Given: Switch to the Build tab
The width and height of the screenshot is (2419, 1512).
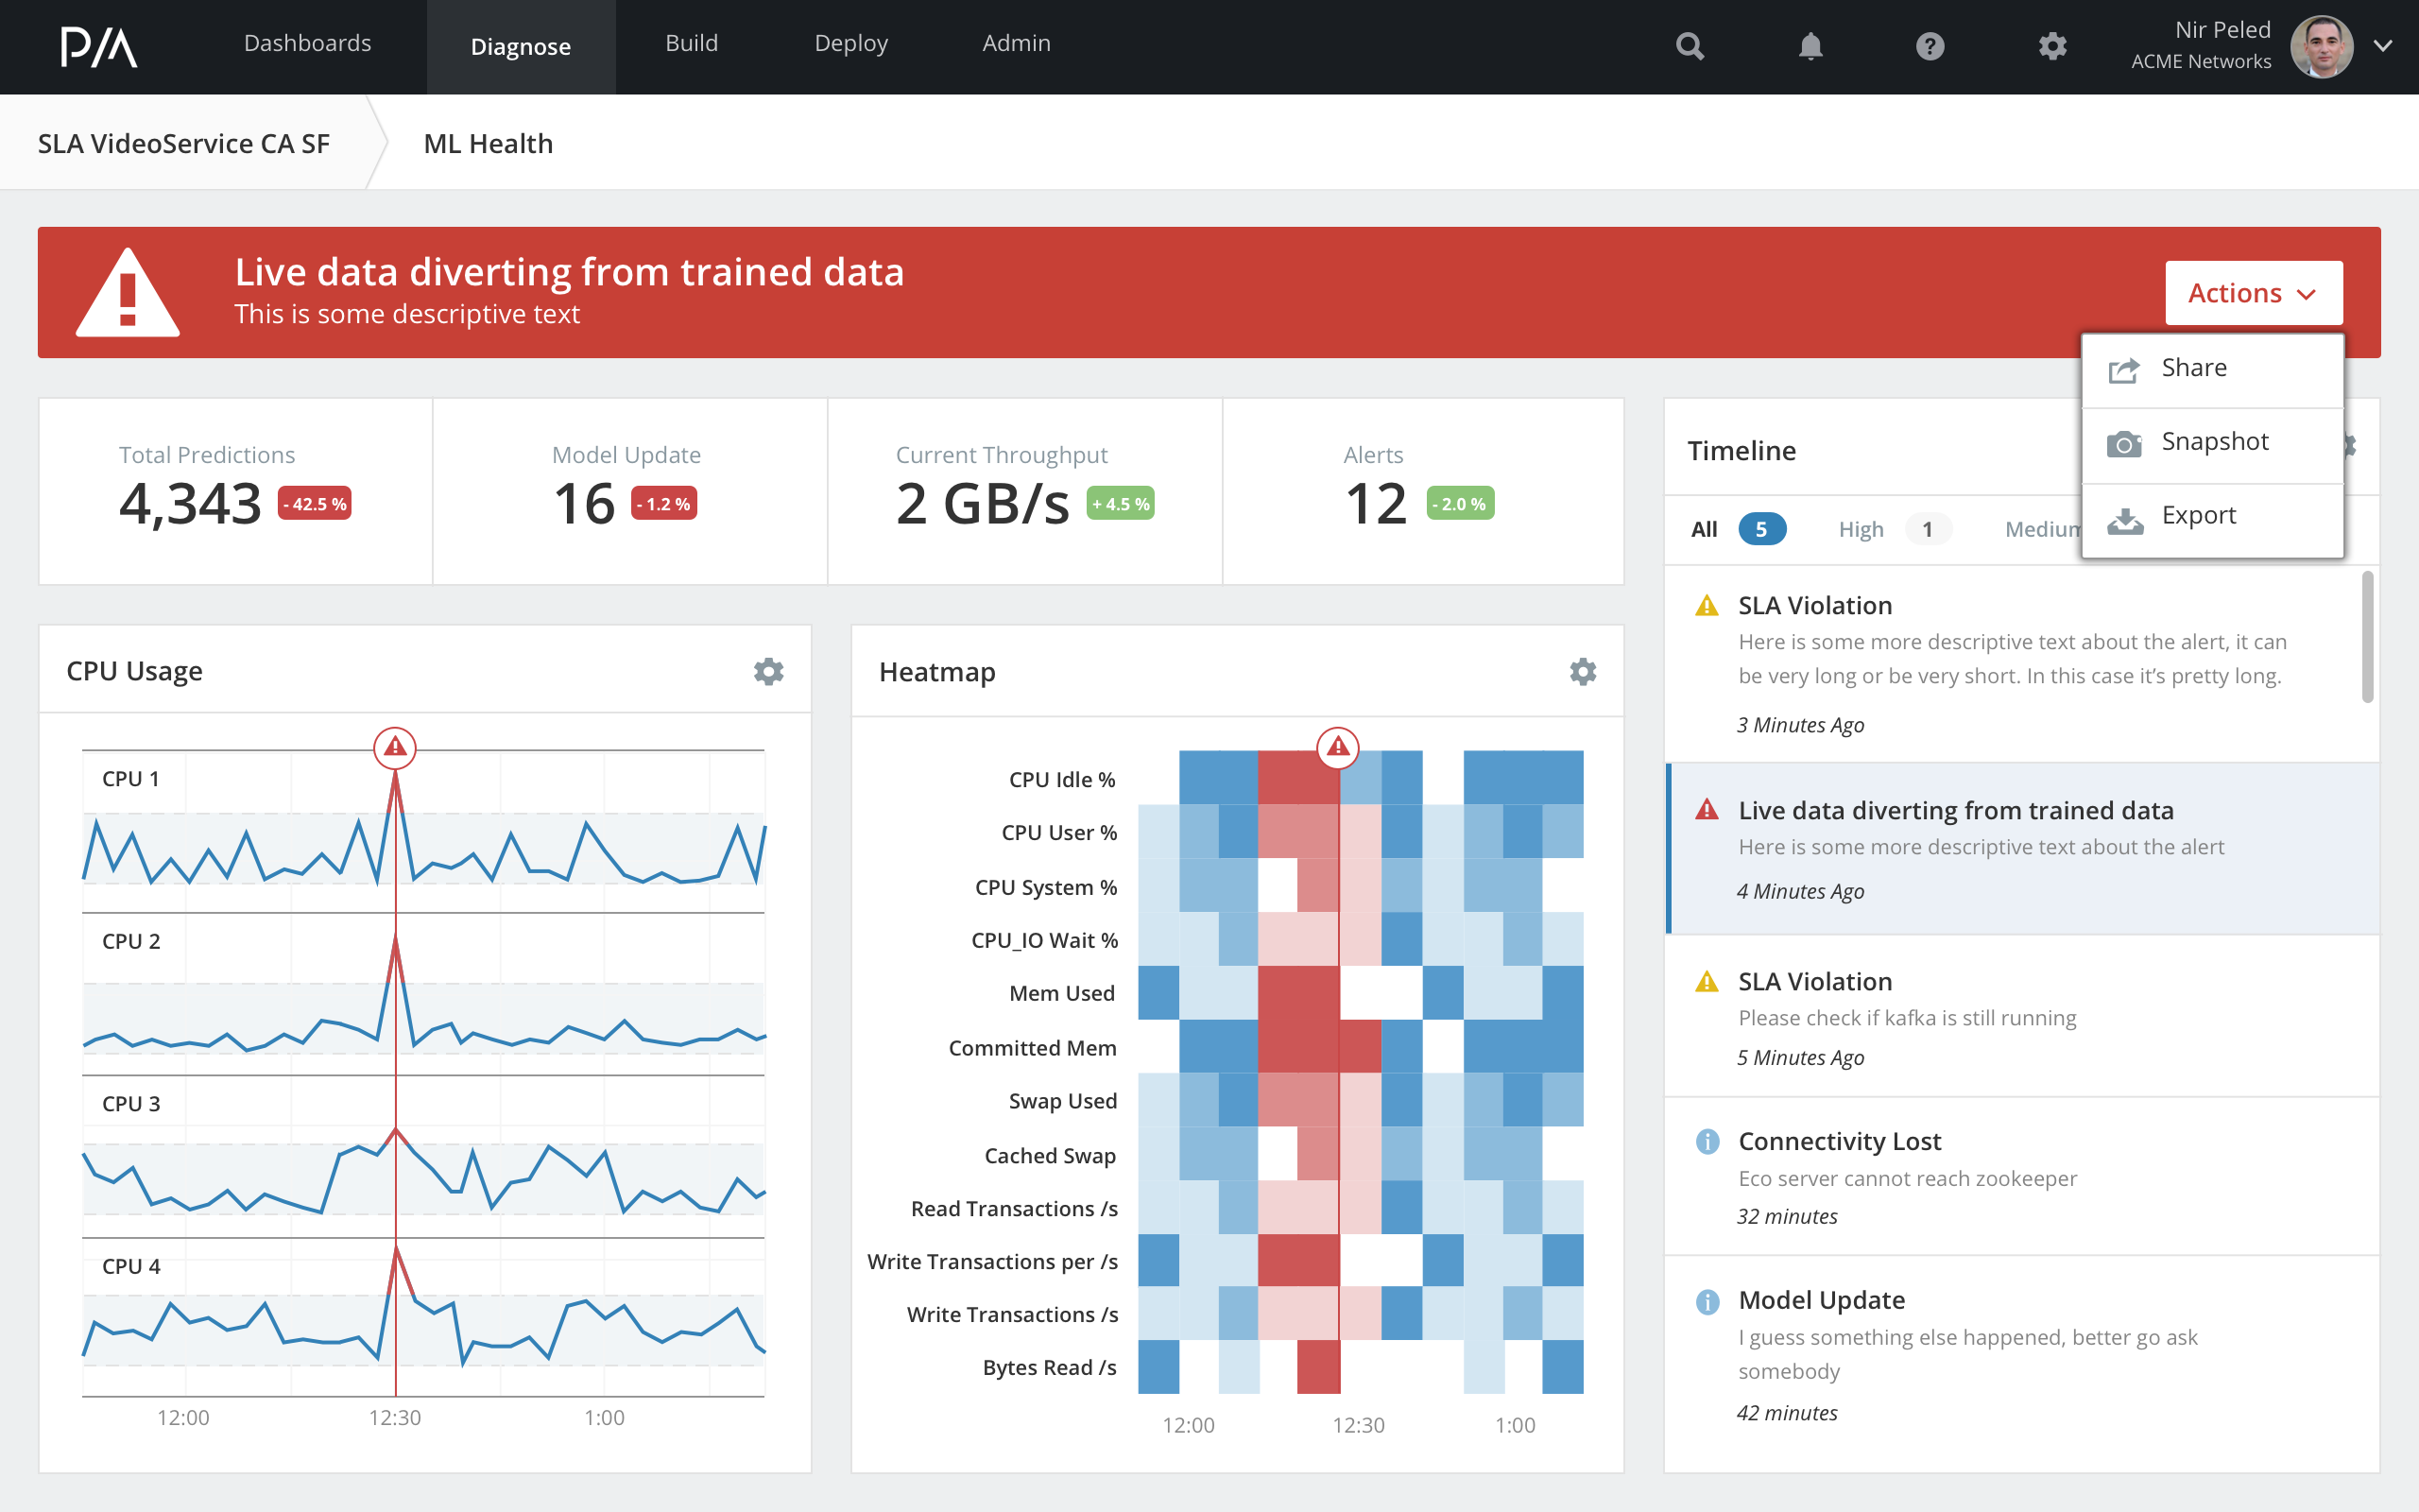Looking at the screenshot, I should pyautogui.click(x=691, y=43).
